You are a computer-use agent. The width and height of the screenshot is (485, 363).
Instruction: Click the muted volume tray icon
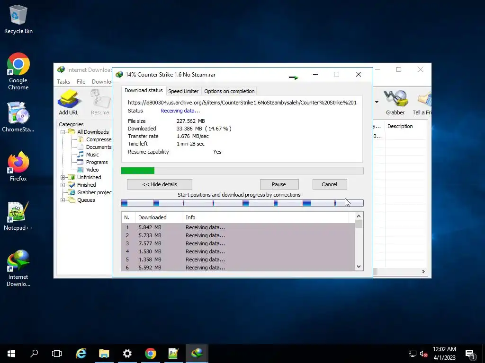(x=423, y=354)
